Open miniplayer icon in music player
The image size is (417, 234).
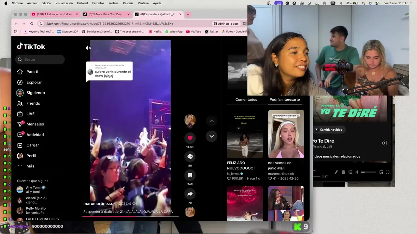click(x=381, y=172)
